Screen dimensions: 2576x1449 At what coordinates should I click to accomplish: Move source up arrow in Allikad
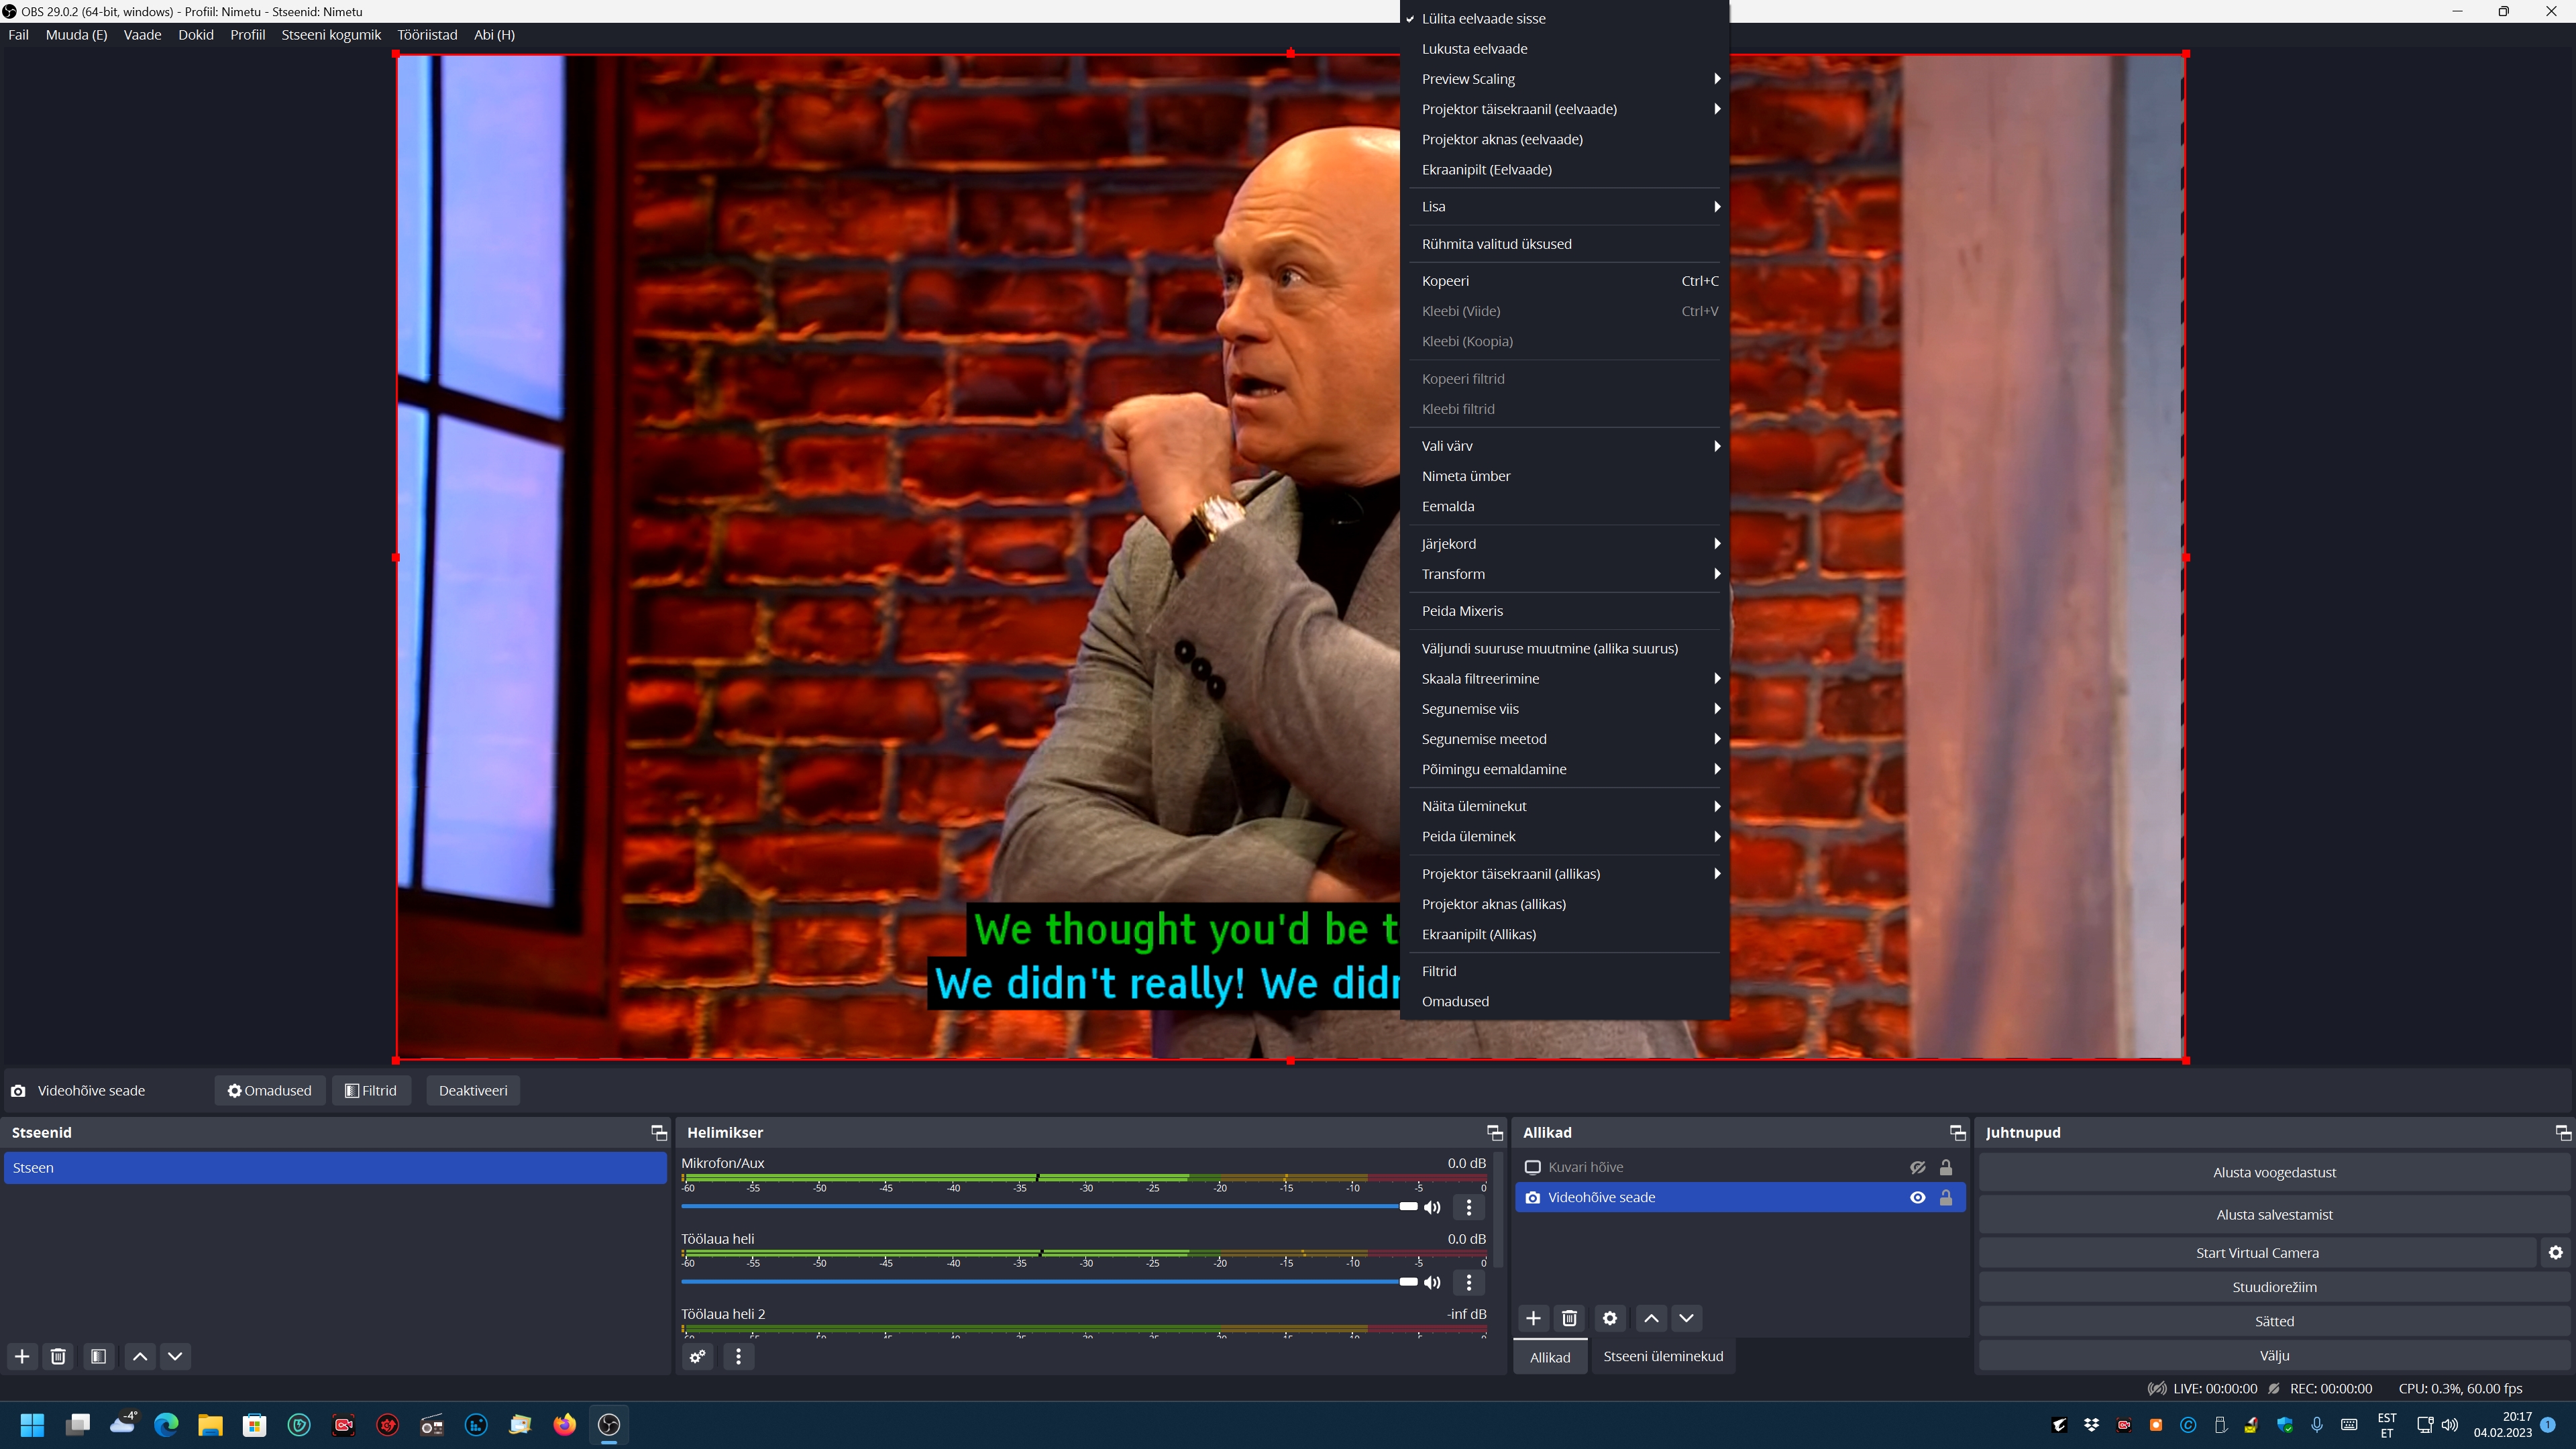1651,1318
